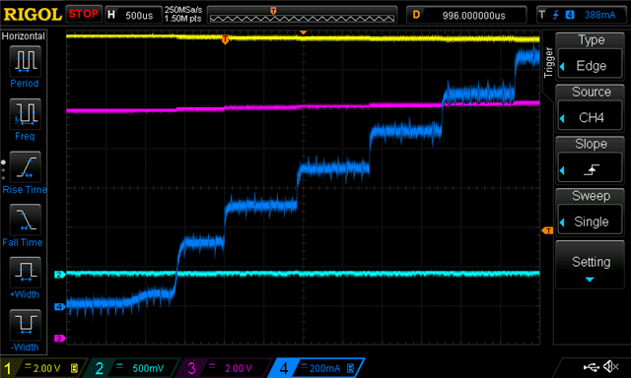Image resolution: width=631 pixels, height=378 pixels.
Task: Click the red STOP status button
Action: tap(84, 14)
